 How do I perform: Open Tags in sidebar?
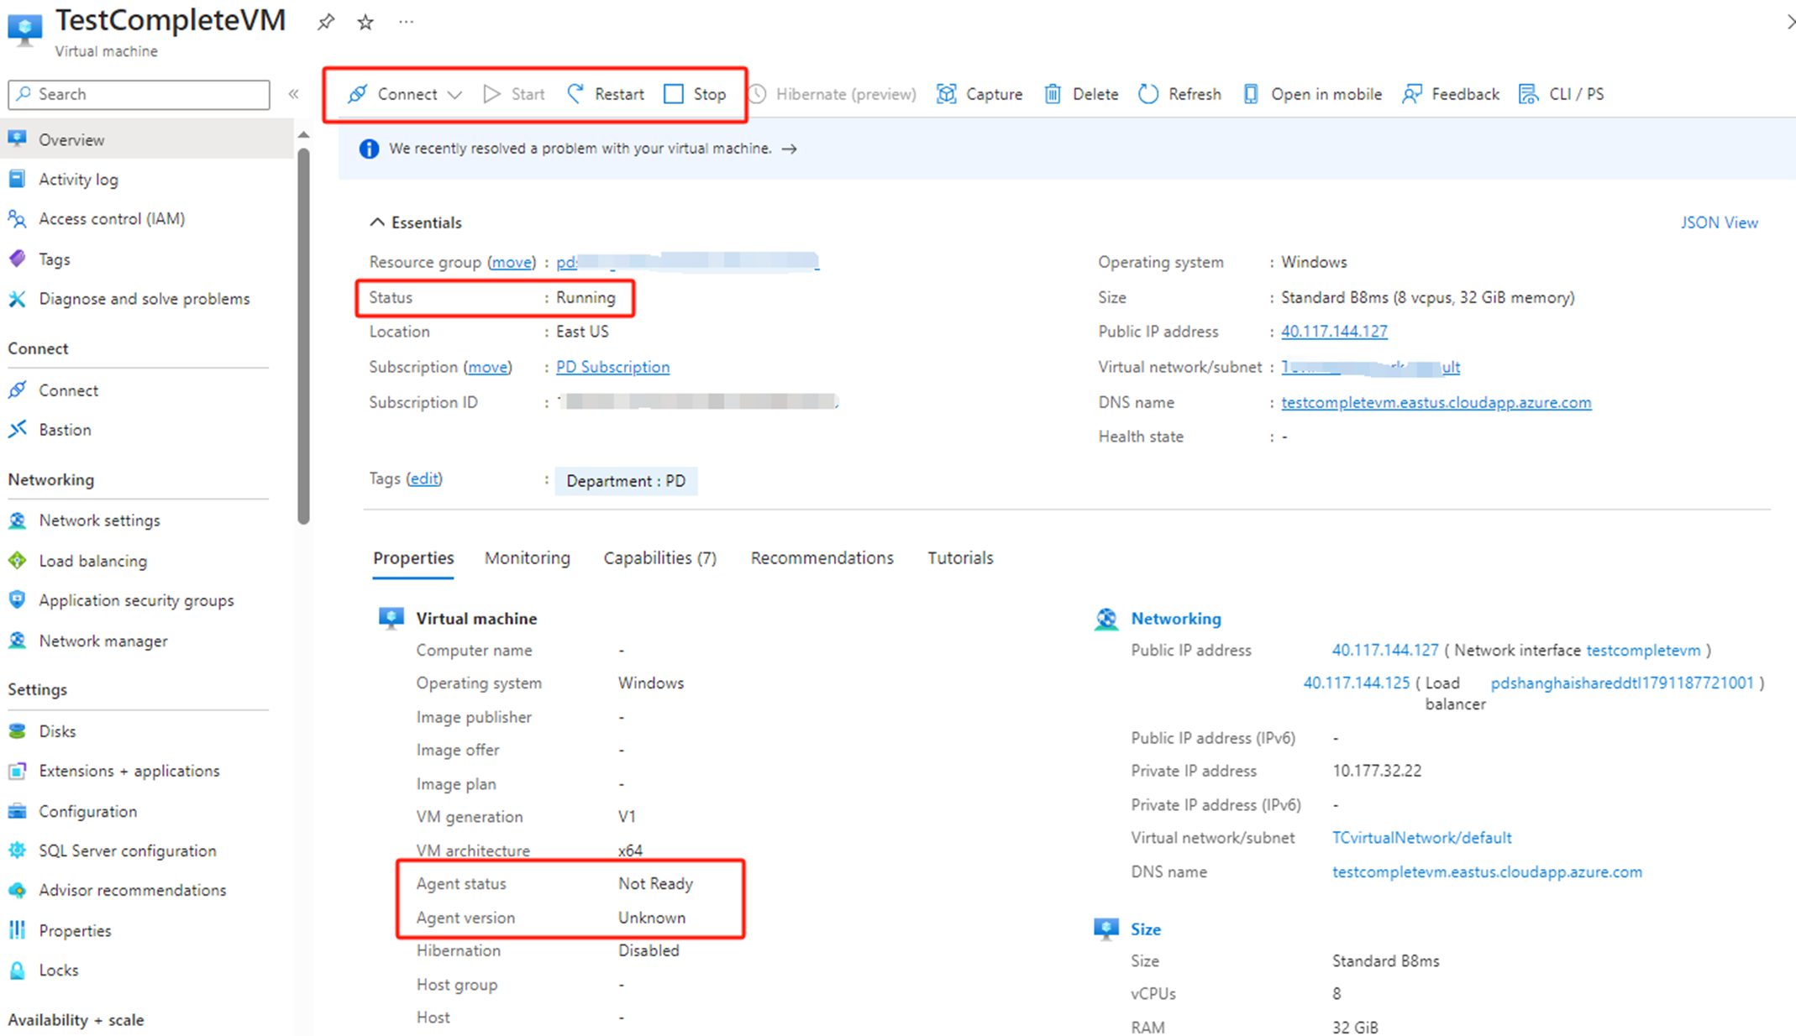pos(54,259)
